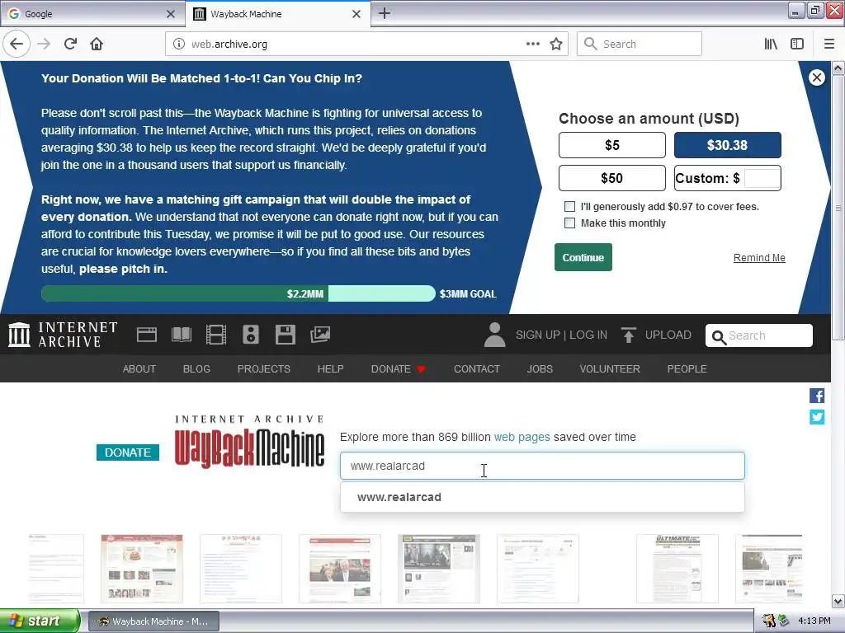This screenshot has height=633, width=845.
Task: Bookmark this page with the star
Action: pyautogui.click(x=556, y=44)
